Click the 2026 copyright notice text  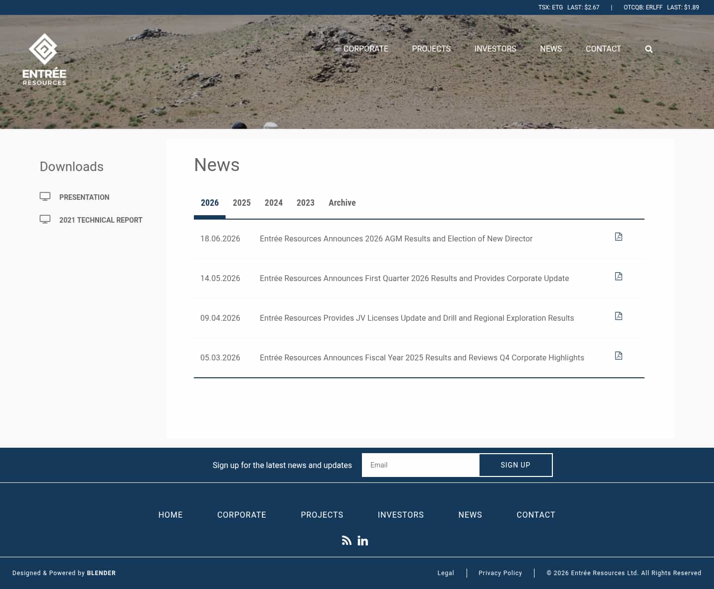[x=624, y=573]
